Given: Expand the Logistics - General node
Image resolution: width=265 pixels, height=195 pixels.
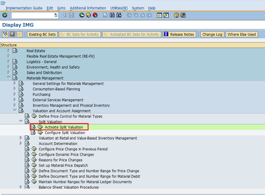Looking at the screenshot, I should pyautogui.click(x=9, y=61).
